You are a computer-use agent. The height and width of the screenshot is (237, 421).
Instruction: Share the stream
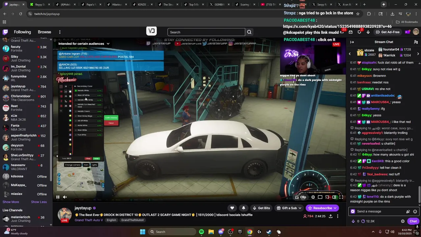(x=331, y=216)
